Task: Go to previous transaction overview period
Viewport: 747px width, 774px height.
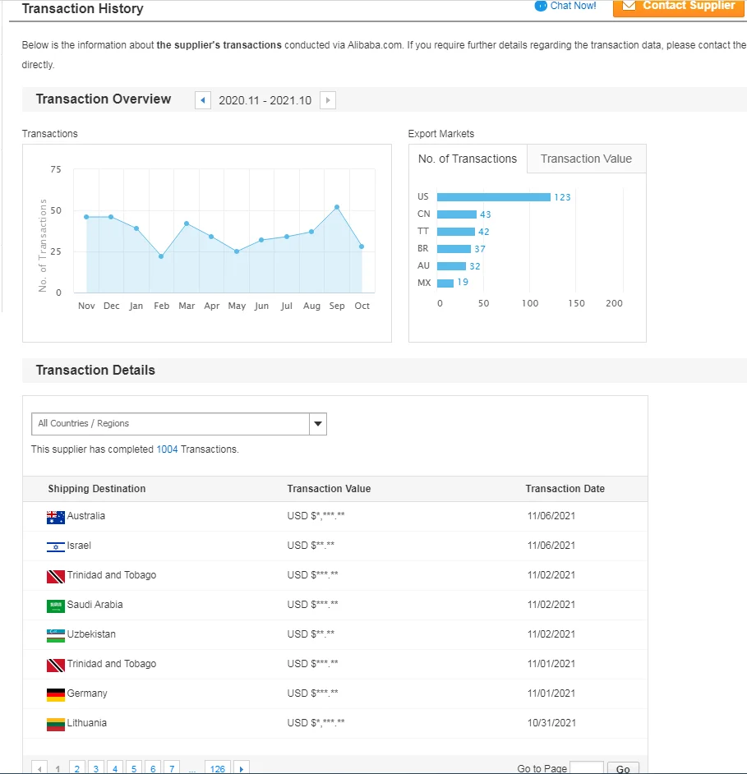Action: pos(203,100)
